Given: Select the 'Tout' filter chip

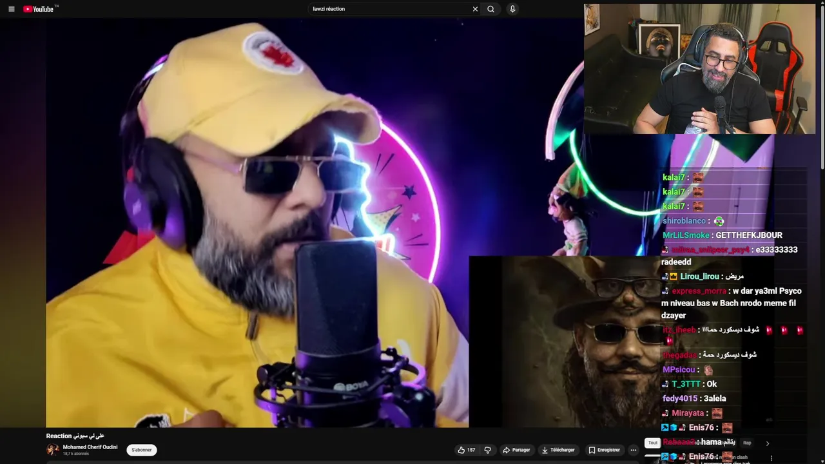Looking at the screenshot, I should [x=652, y=443].
